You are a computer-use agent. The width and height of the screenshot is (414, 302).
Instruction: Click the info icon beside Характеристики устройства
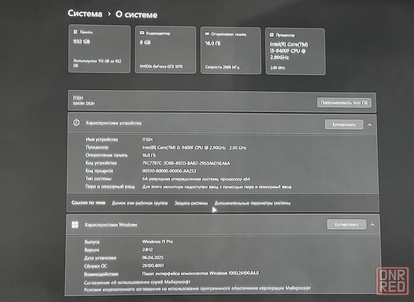[76, 123]
